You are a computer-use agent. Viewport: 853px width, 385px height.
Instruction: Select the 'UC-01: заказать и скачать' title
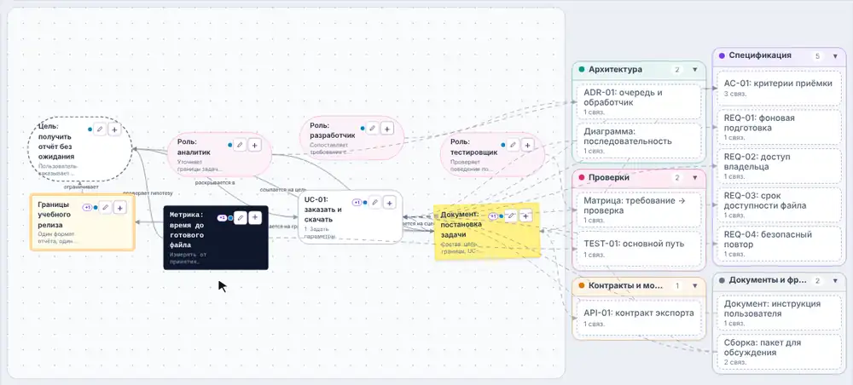click(x=323, y=210)
